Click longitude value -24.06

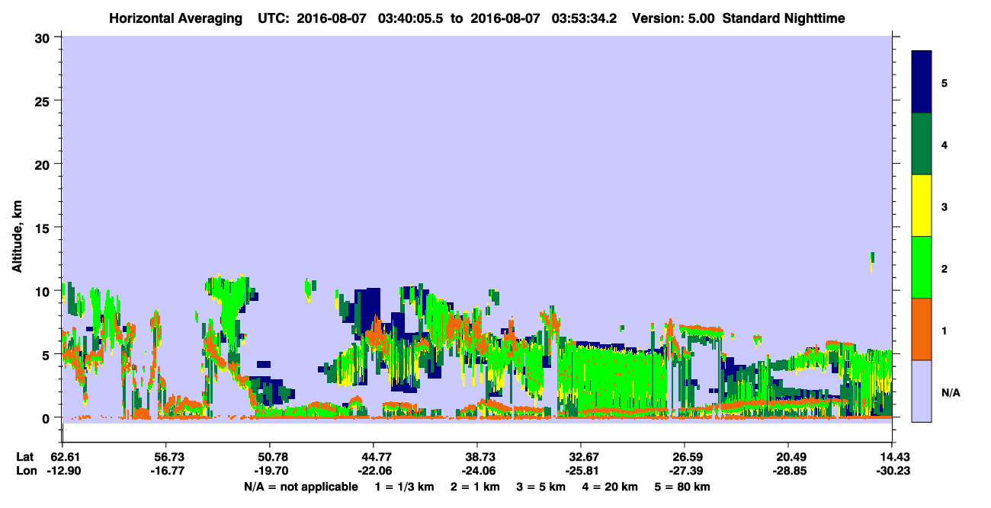click(x=477, y=471)
